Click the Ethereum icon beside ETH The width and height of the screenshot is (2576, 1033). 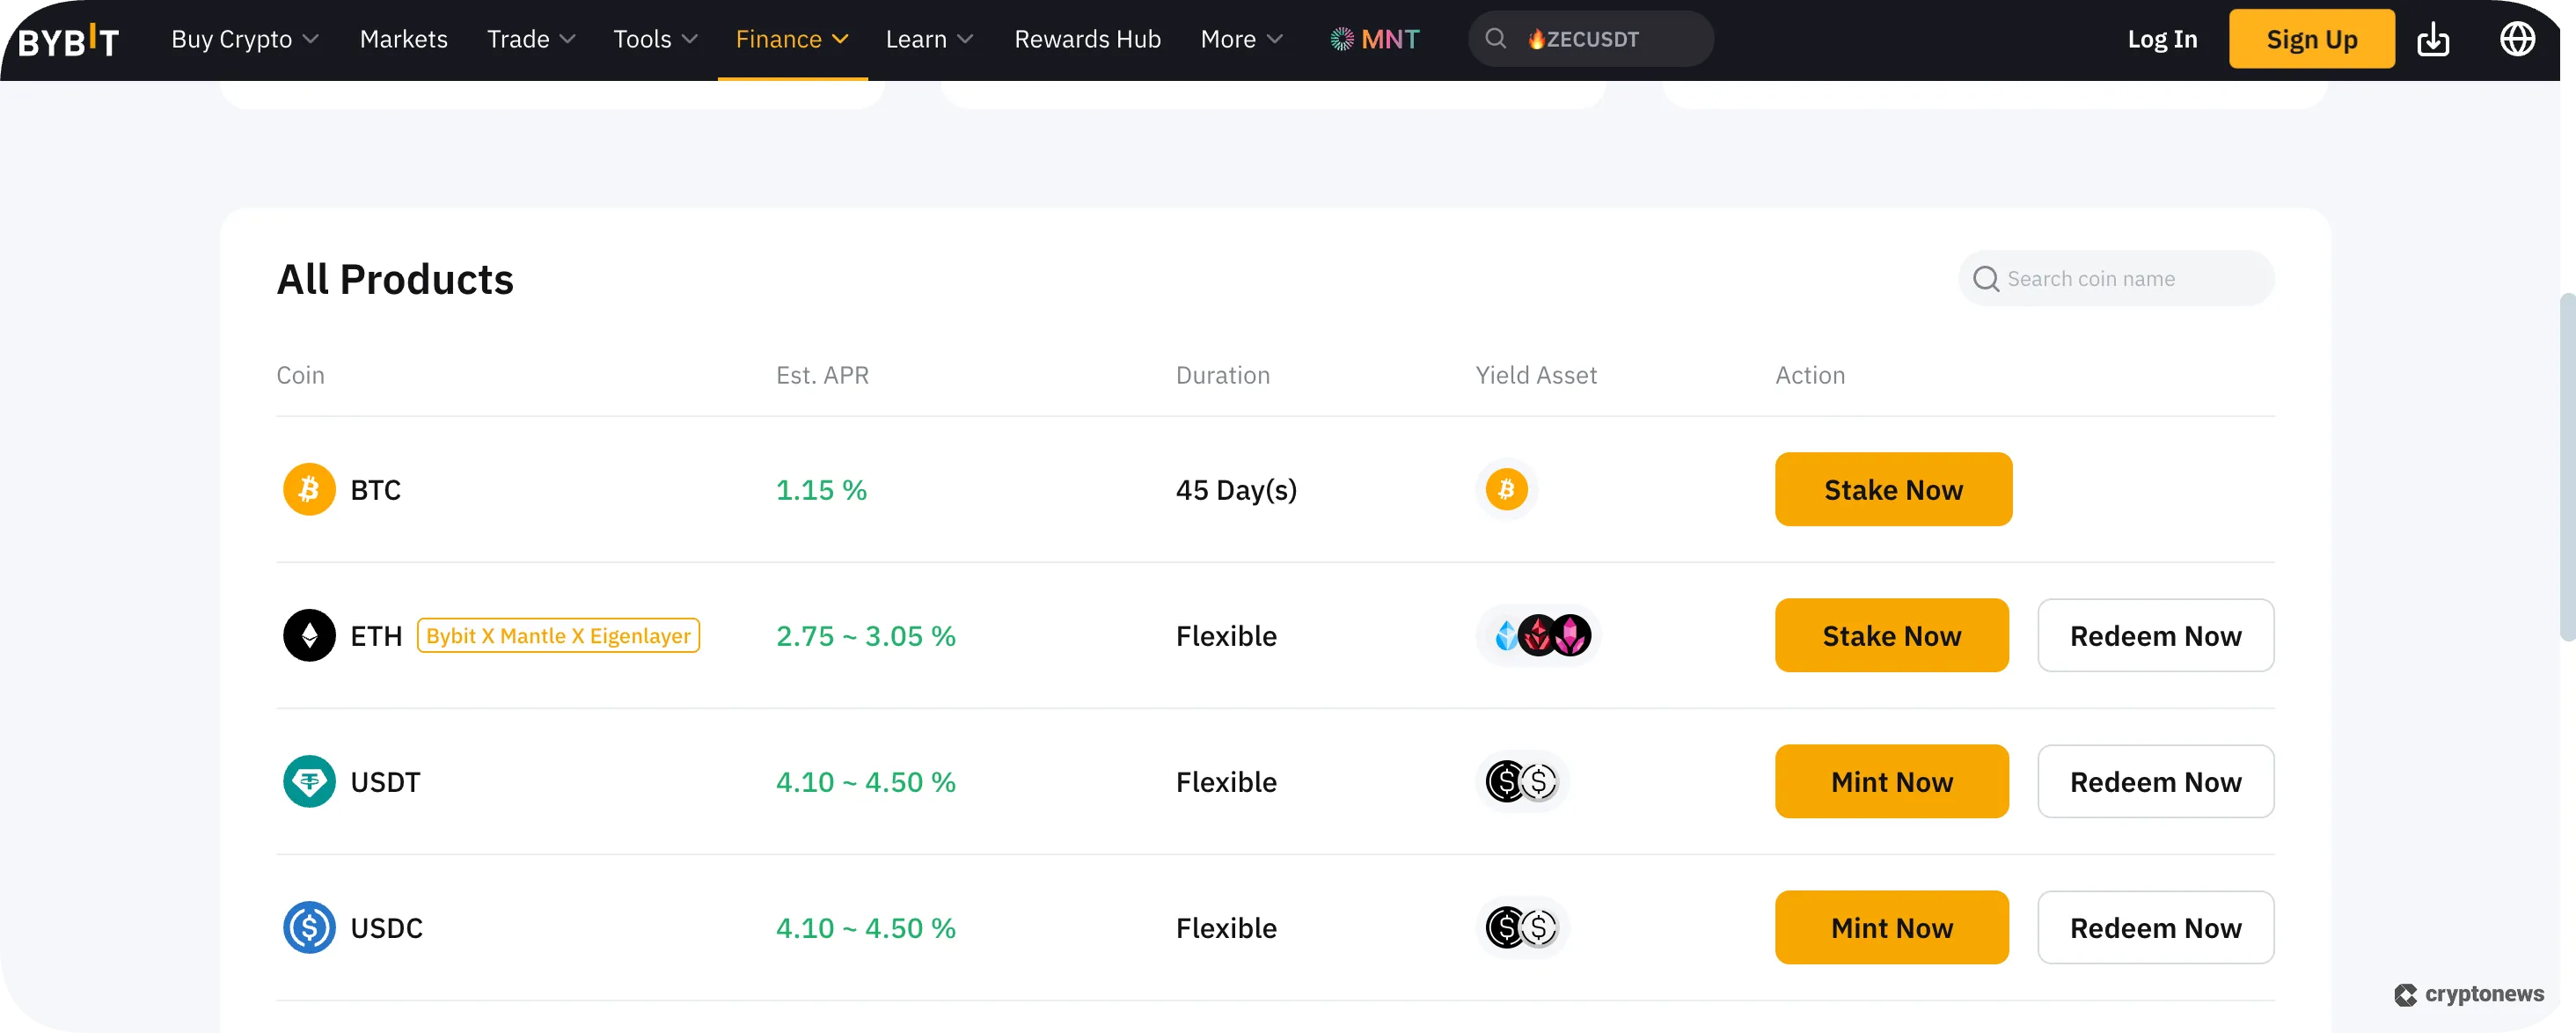point(309,635)
